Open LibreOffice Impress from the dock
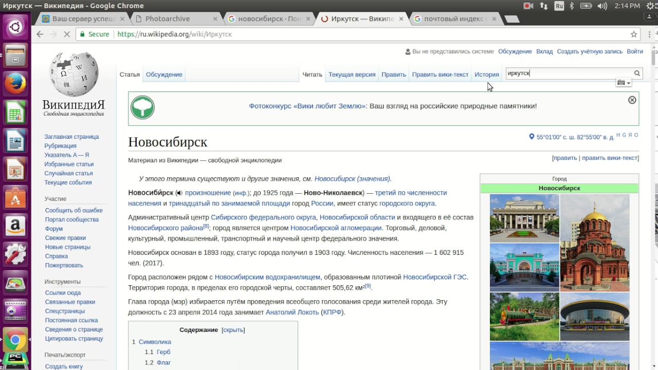Image resolution: width=658 pixels, height=370 pixels. coord(15,168)
